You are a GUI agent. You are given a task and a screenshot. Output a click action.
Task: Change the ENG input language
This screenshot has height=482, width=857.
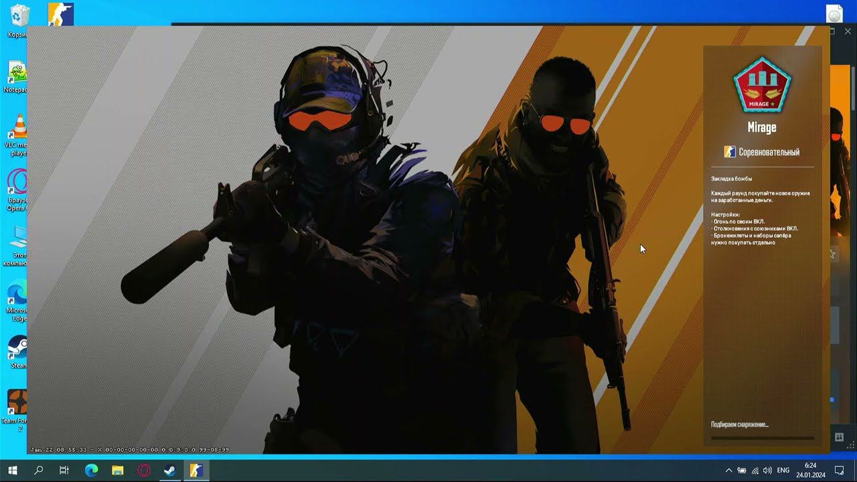[783, 471]
